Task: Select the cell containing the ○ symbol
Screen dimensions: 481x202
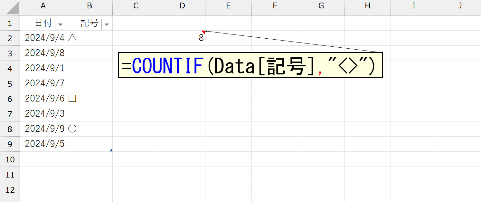Action: pos(89,129)
